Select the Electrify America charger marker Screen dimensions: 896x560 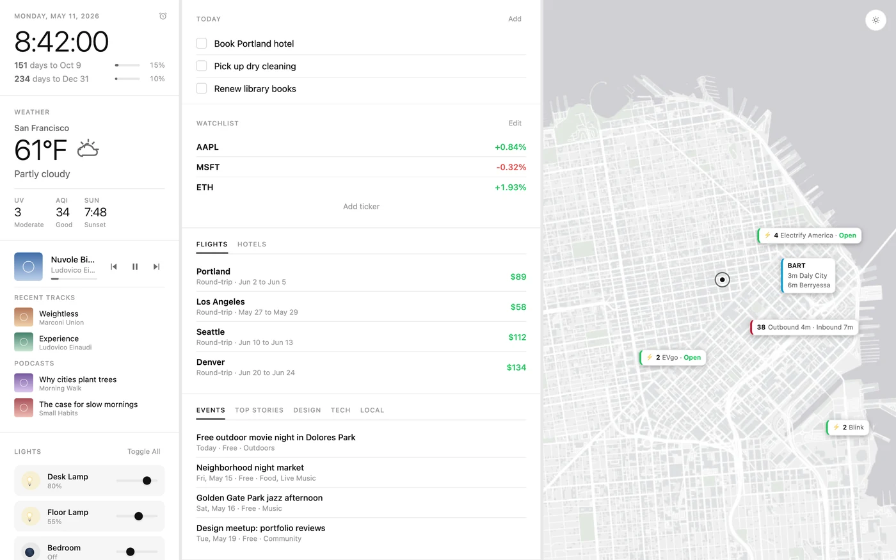click(810, 236)
